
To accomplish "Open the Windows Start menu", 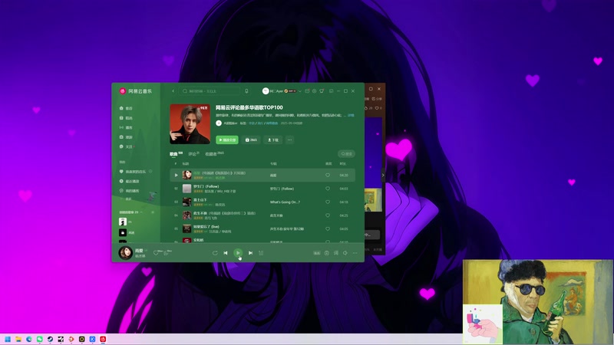I will click(8, 339).
